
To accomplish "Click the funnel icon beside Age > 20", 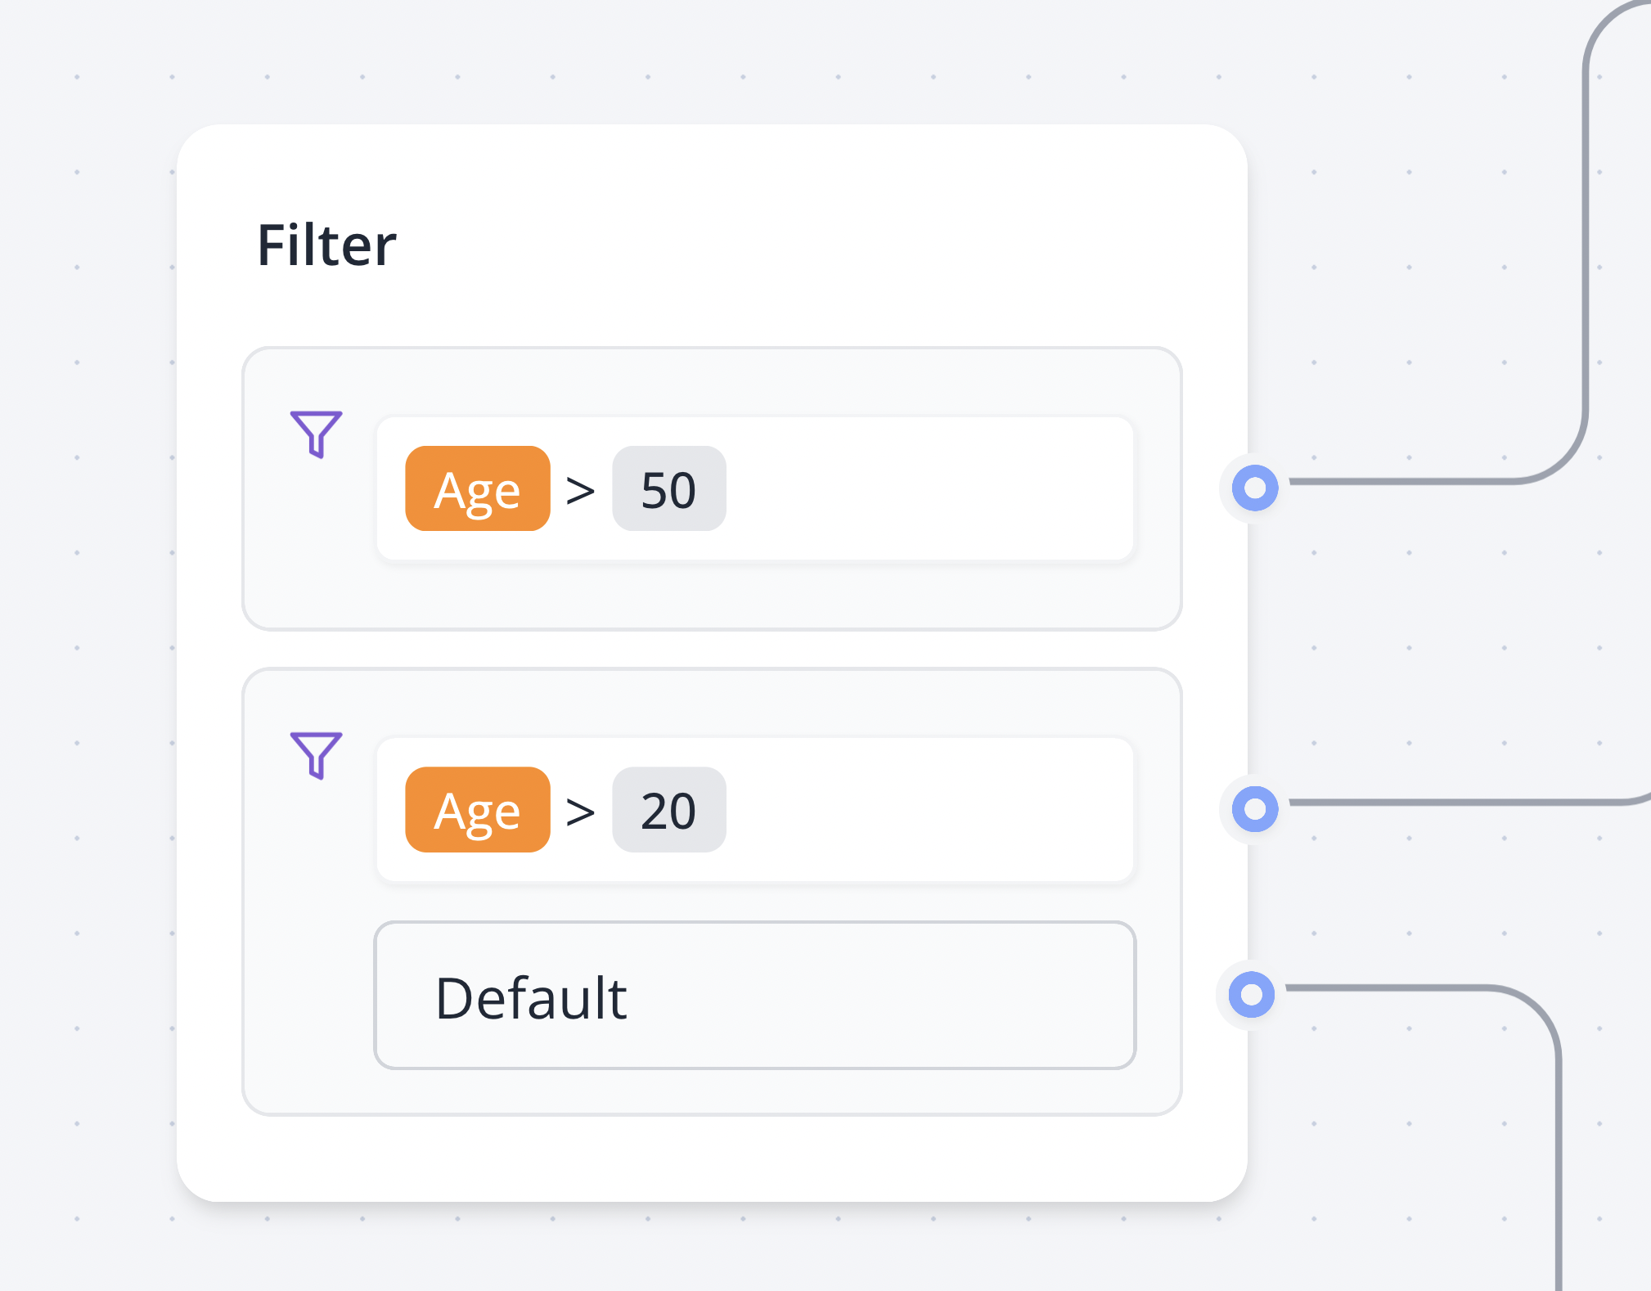I will pos(316,753).
